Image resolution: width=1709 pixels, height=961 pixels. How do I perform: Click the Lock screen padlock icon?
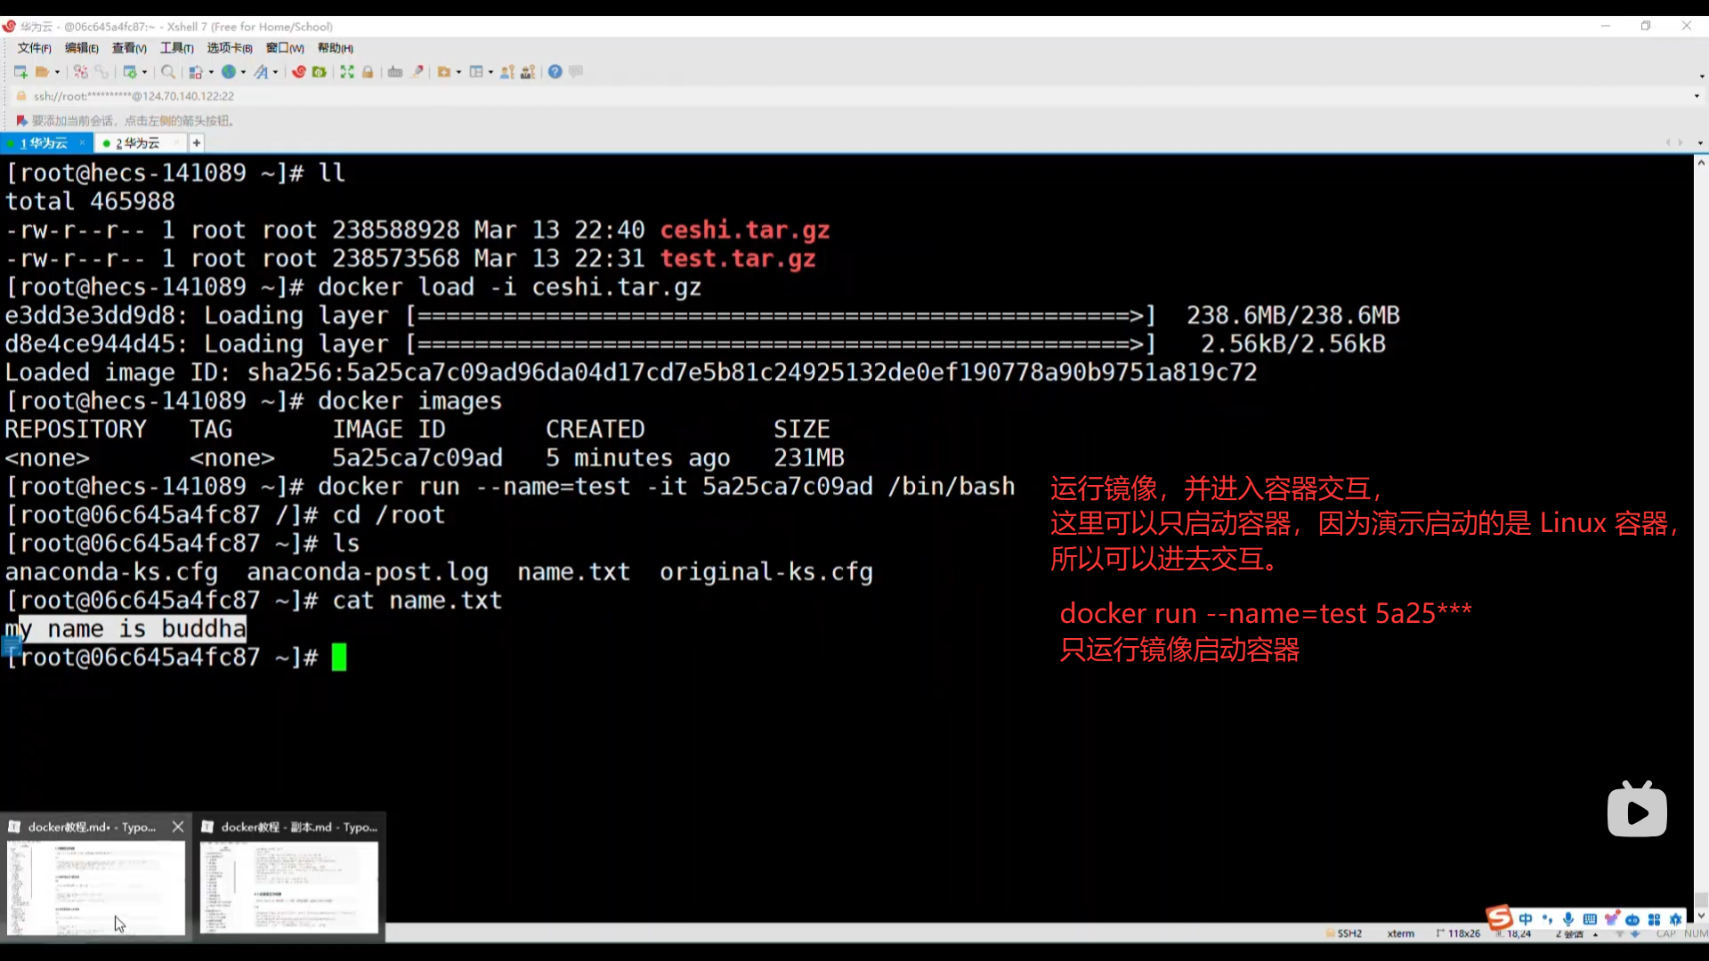tap(368, 72)
